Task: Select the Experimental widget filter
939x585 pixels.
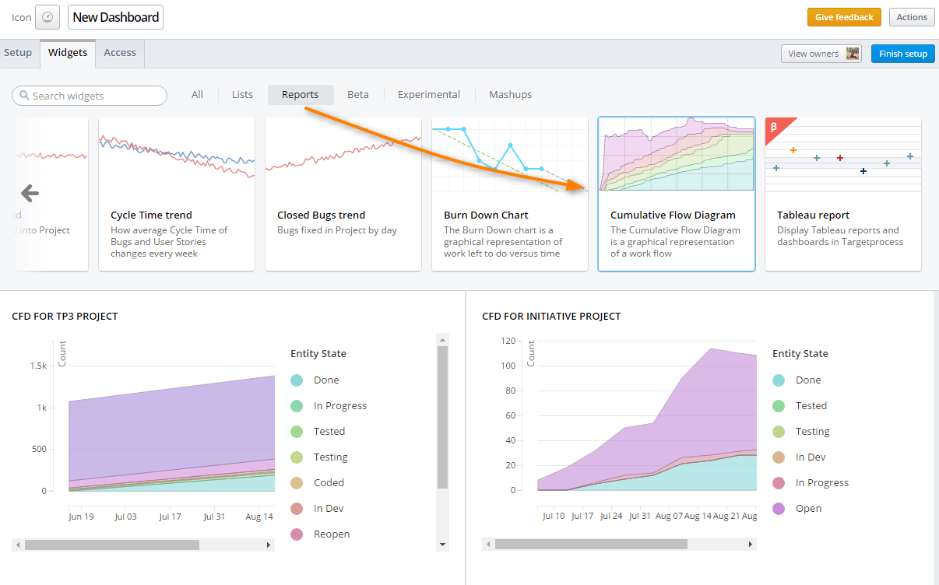Action: 428,94
